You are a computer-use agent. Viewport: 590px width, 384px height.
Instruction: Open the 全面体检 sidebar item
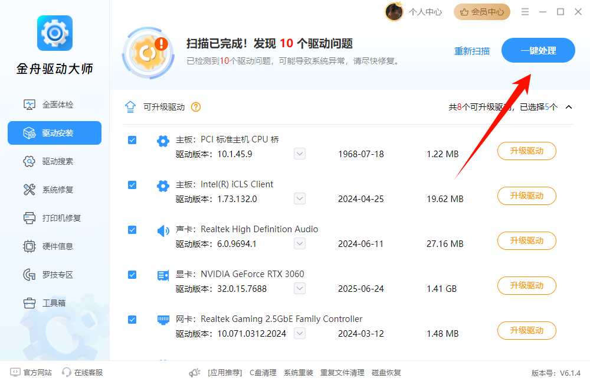pyautogui.click(x=54, y=105)
